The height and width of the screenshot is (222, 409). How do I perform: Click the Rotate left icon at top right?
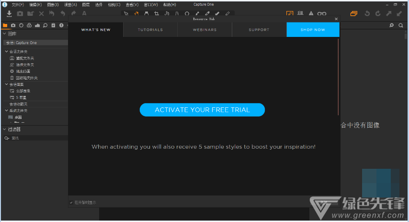coord(367,13)
